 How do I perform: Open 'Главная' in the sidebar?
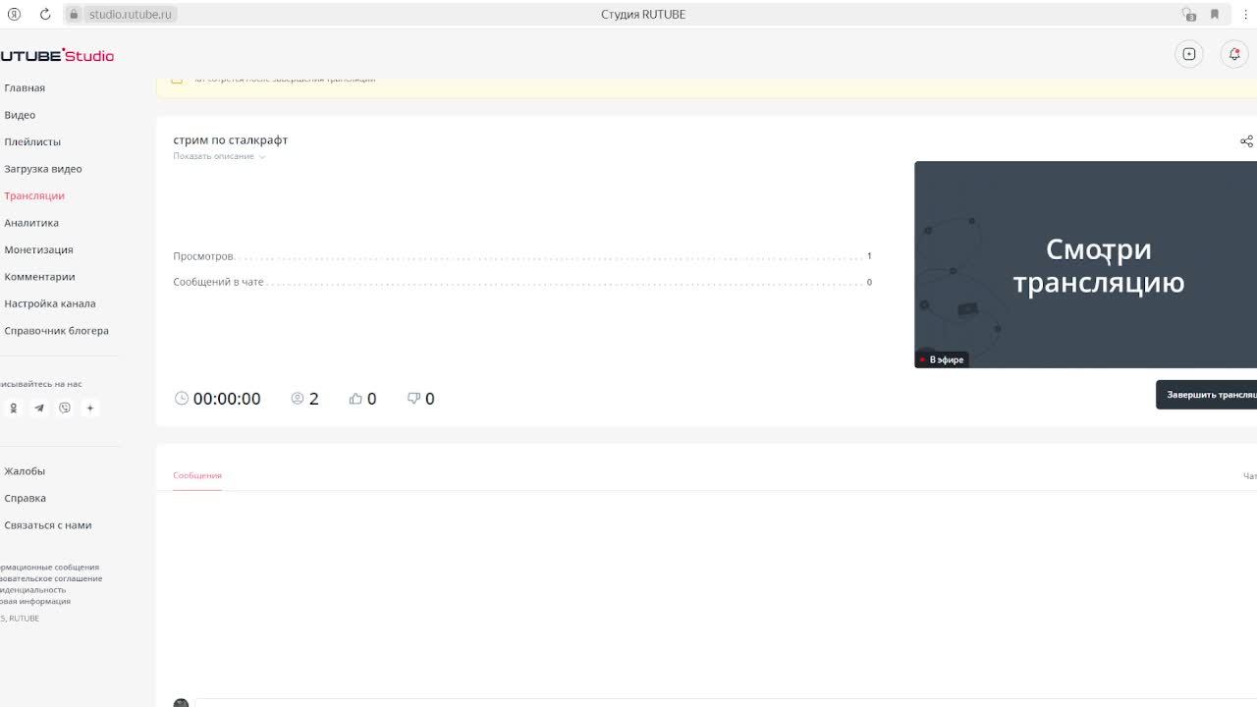coord(25,88)
